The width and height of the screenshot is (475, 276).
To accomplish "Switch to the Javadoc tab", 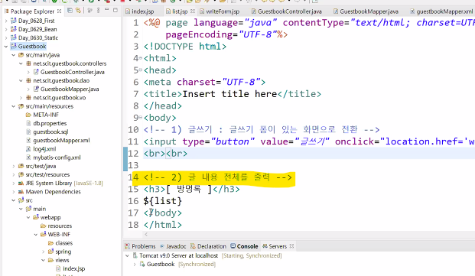I will pyautogui.click(x=173, y=246).
